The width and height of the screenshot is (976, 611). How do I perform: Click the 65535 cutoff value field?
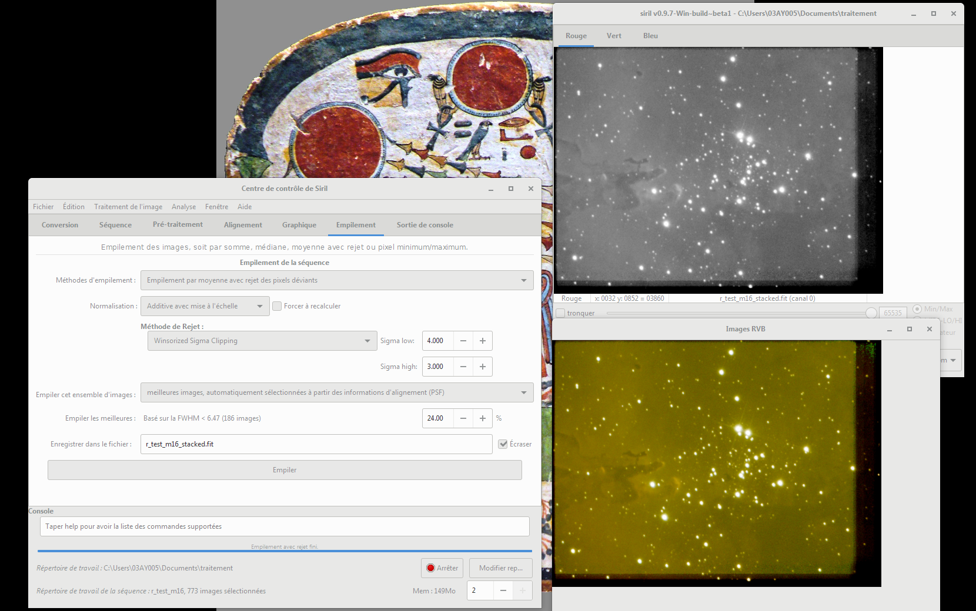tap(893, 313)
